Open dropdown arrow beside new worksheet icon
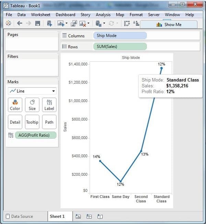This screenshot has width=206, height=224. click(67, 23)
